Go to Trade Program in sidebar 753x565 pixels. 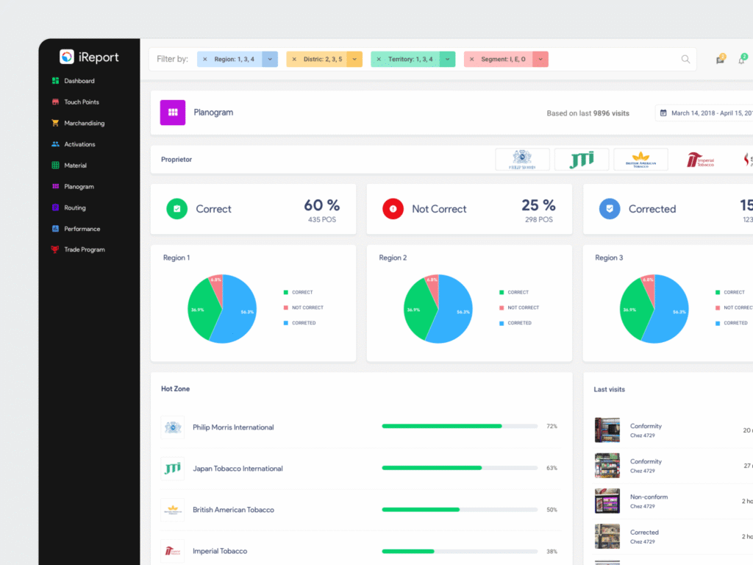click(x=84, y=249)
